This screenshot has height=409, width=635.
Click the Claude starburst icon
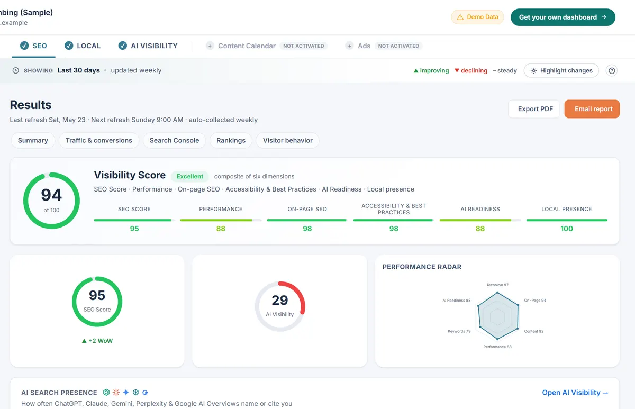[x=116, y=393]
